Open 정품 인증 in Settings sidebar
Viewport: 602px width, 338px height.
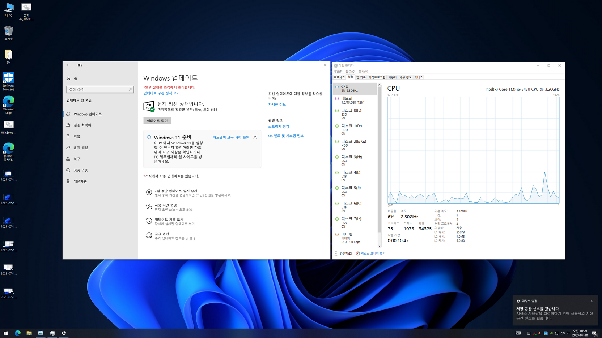pos(100,170)
